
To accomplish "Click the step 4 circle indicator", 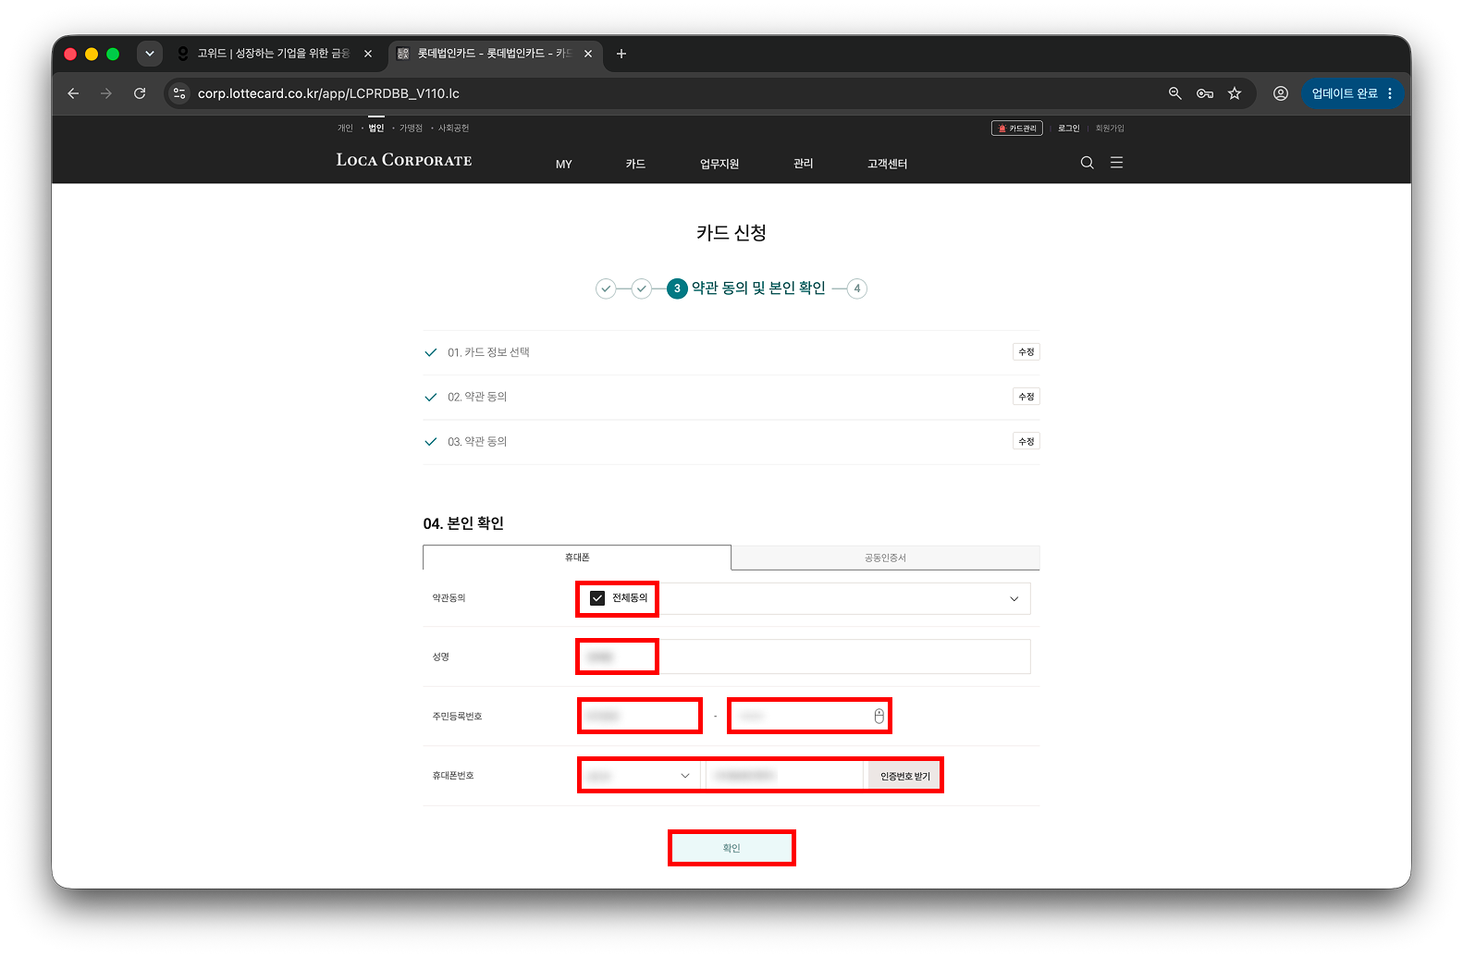I will (x=857, y=288).
